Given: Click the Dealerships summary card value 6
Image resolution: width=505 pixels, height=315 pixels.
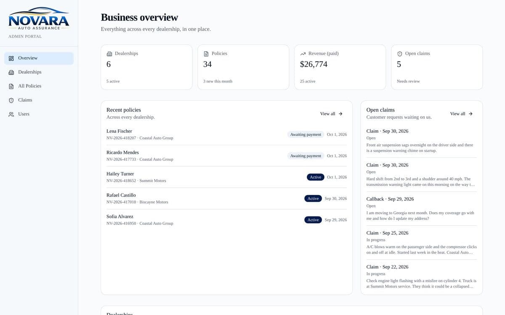Looking at the screenshot, I should pyautogui.click(x=109, y=64).
